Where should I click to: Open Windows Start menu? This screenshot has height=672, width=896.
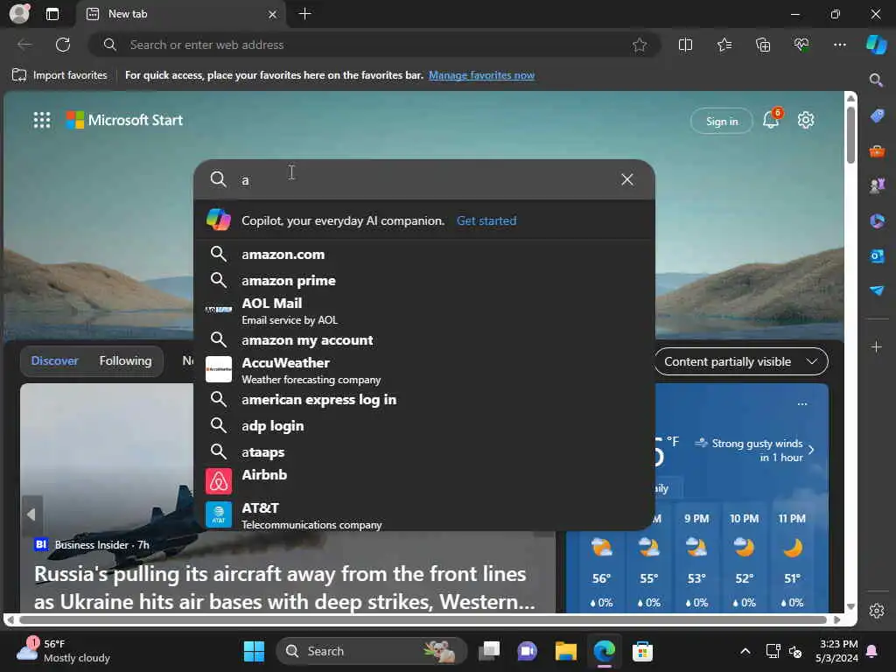pyautogui.click(x=254, y=651)
